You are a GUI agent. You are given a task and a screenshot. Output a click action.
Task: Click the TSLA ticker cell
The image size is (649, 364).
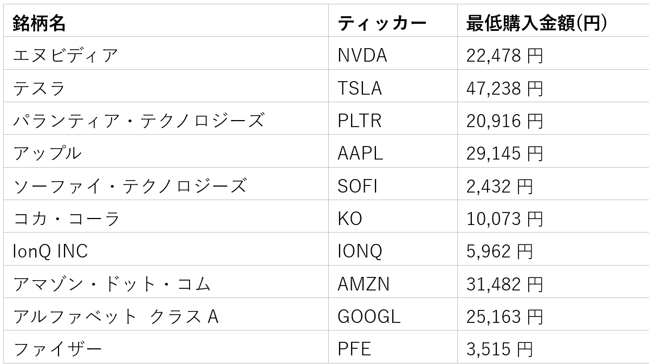(359, 88)
